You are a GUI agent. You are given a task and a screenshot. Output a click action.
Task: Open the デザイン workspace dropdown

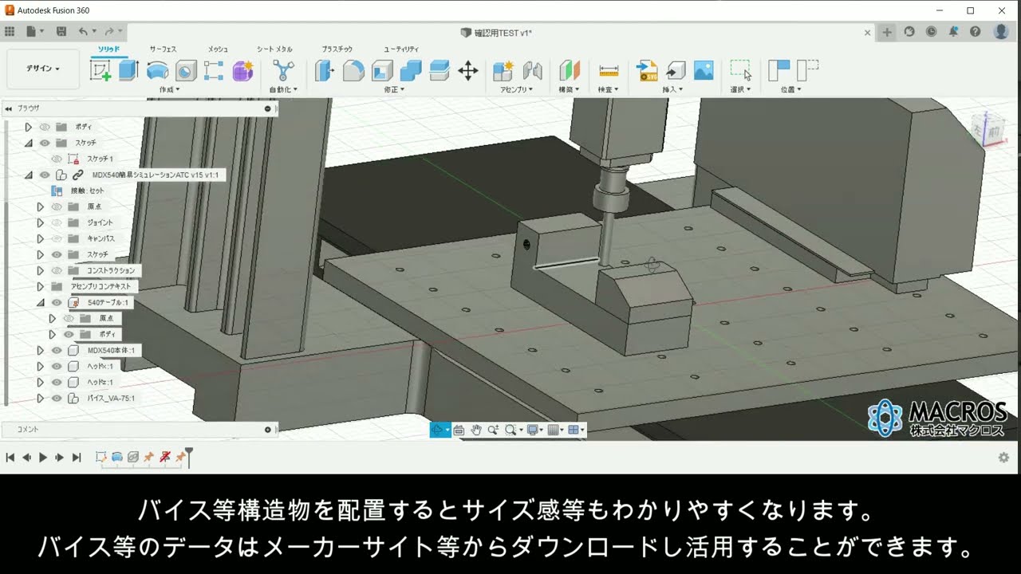[x=43, y=69]
